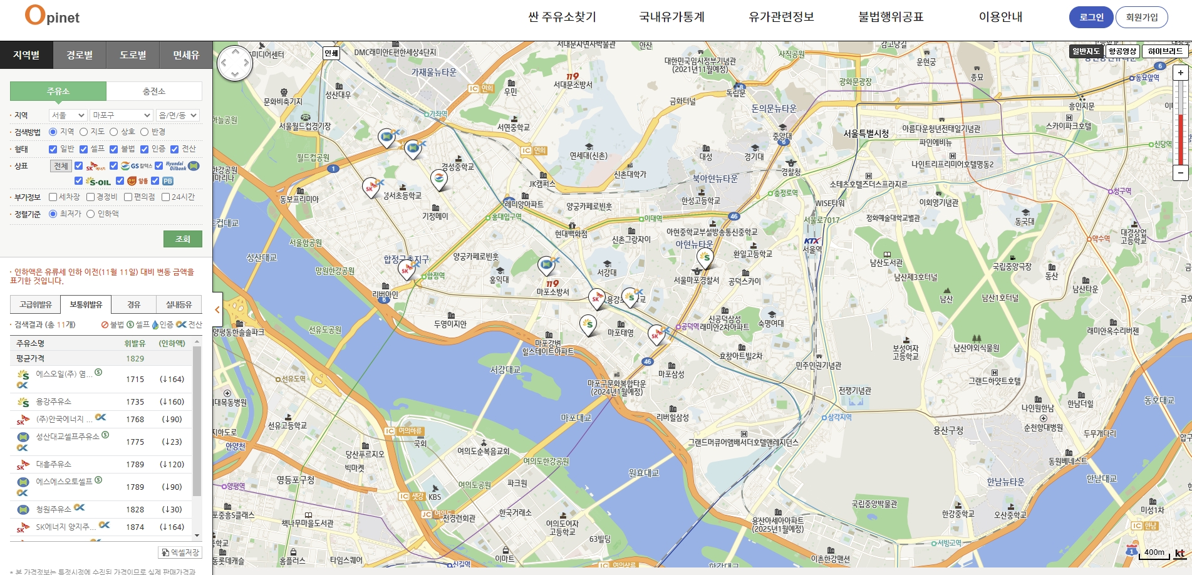The width and height of the screenshot is (1192, 575).
Task: Zoom in with the map plus button
Action: 1180,73
